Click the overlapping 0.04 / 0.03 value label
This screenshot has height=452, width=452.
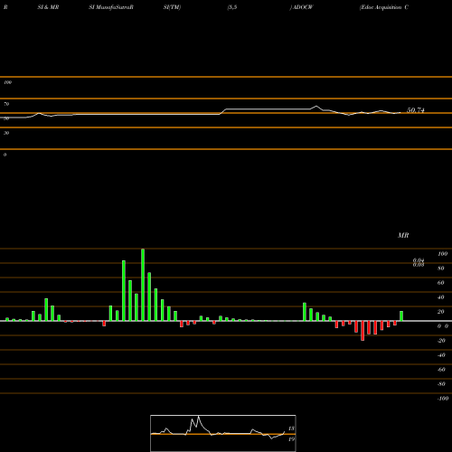[419, 262]
